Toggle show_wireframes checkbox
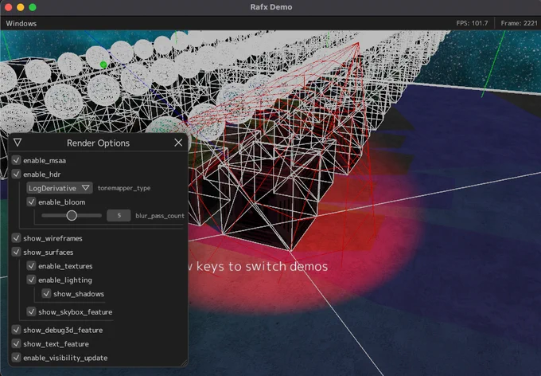The height and width of the screenshot is (376, 541). [16, 237]
